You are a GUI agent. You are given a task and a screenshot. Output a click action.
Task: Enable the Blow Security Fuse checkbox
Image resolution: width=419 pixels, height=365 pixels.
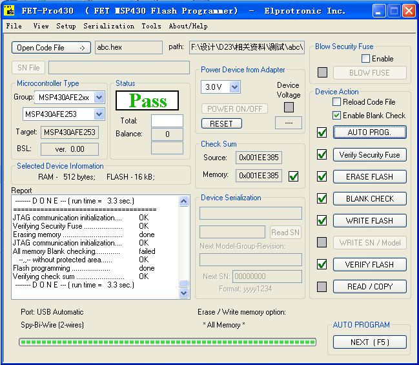point(365,58)
